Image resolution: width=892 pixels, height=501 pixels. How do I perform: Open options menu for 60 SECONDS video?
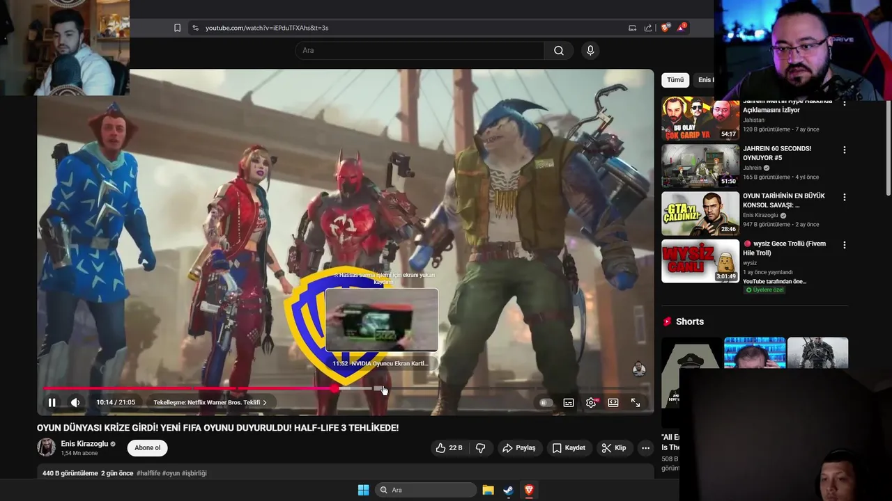pyautogui.click(x=845, y=150)
